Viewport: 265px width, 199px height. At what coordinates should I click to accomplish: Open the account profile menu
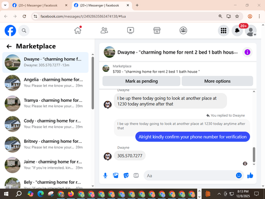(251, 31)
